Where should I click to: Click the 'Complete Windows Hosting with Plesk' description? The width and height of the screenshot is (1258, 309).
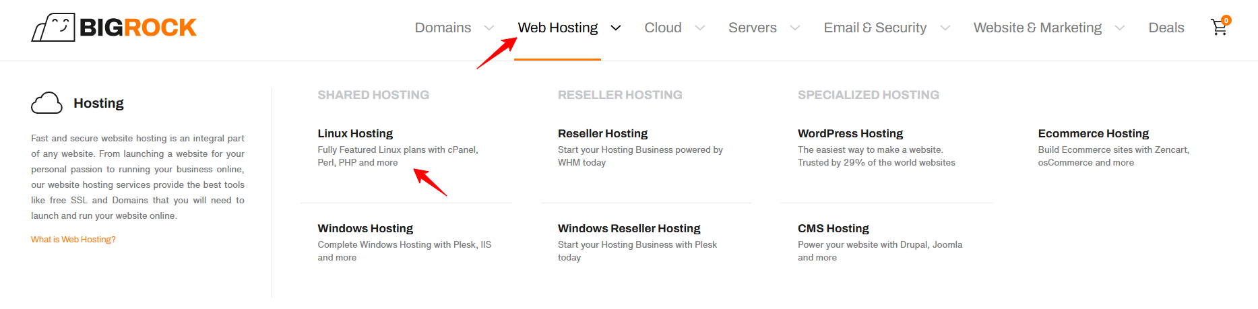[x=404, y=251]
